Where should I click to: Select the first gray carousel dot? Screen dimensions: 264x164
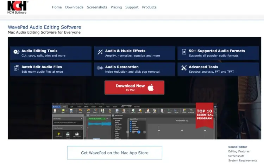[128, 132]
